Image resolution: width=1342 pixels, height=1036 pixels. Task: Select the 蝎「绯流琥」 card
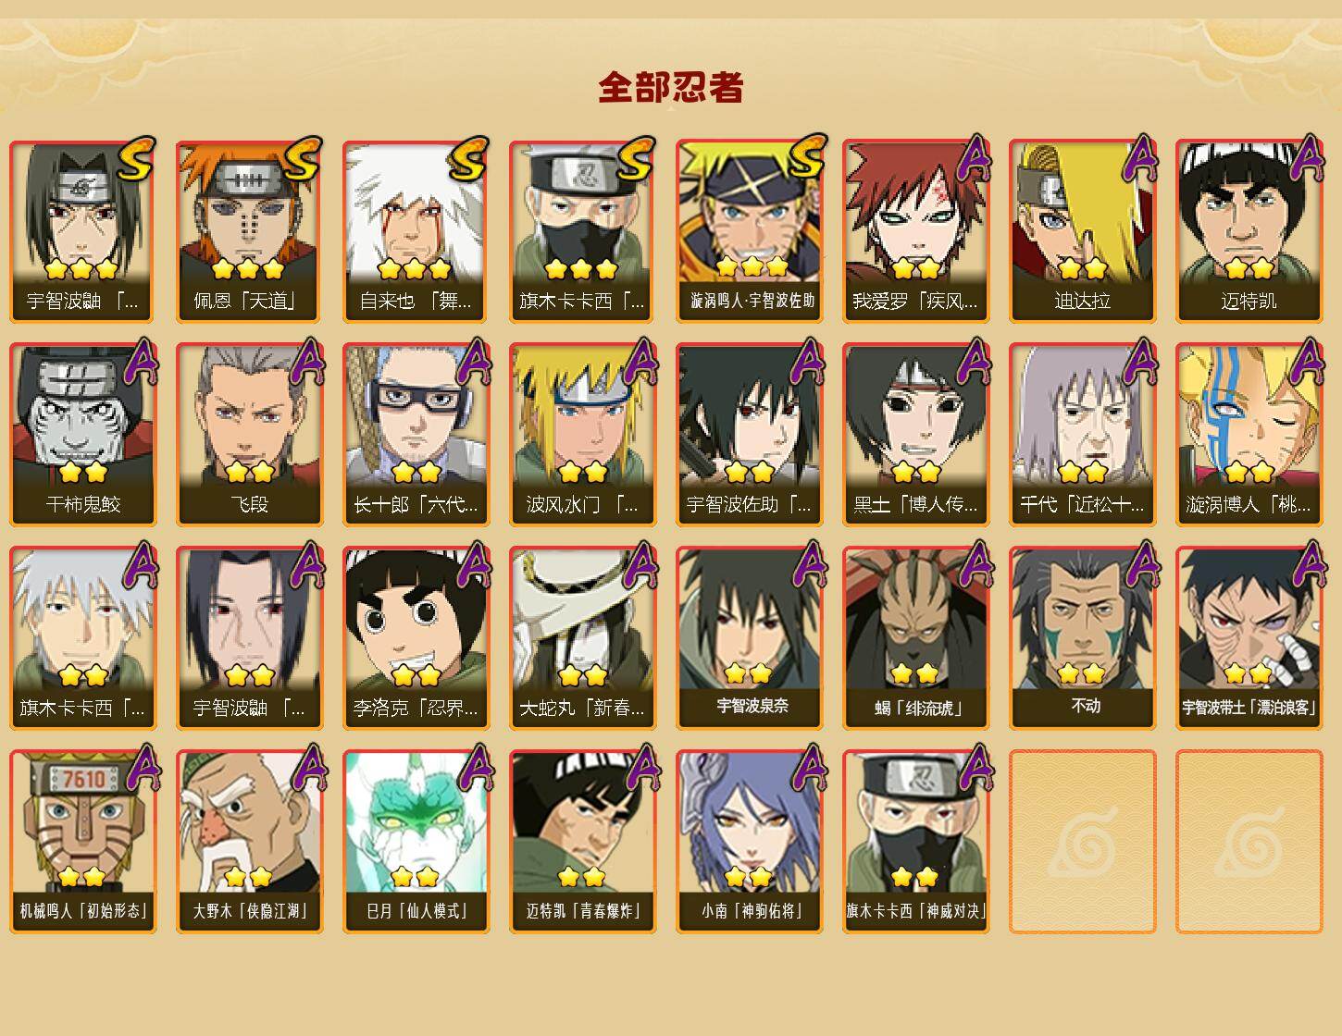[916, 638]
